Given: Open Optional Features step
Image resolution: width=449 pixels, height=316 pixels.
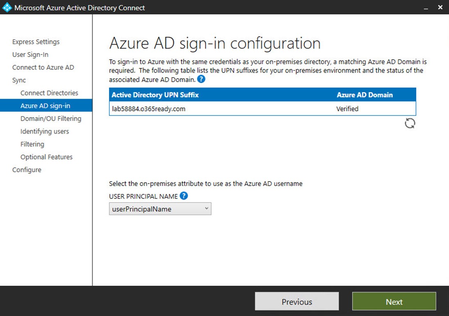Looking at the screenshot, I should [46, 157].
